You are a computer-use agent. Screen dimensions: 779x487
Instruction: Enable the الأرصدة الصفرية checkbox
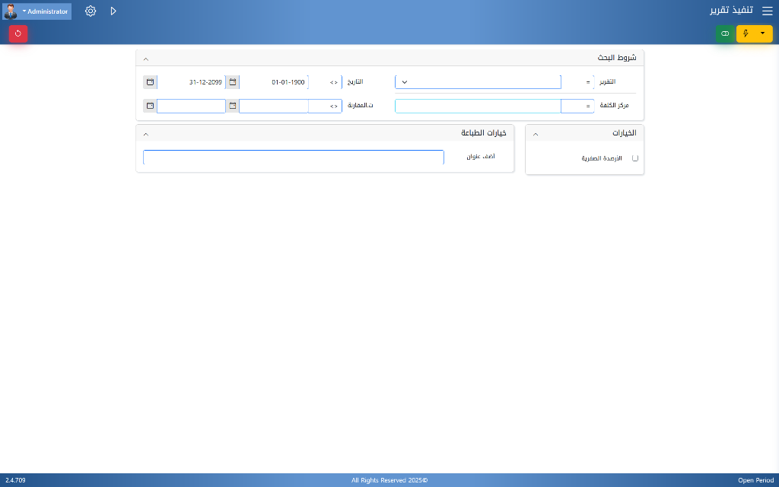(635, 158)
